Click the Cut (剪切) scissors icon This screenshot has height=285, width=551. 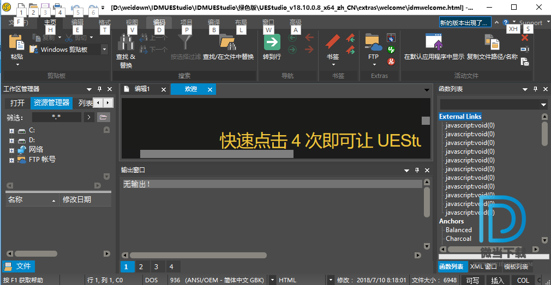click(69, 37)
